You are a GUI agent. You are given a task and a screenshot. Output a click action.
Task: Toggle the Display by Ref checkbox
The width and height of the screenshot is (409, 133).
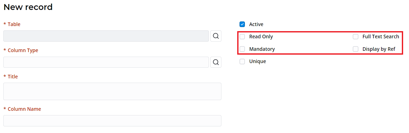(356, 49)
